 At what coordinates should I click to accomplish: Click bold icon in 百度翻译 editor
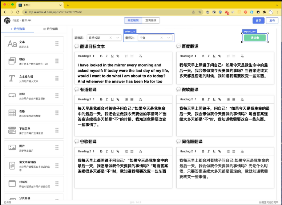203,56
